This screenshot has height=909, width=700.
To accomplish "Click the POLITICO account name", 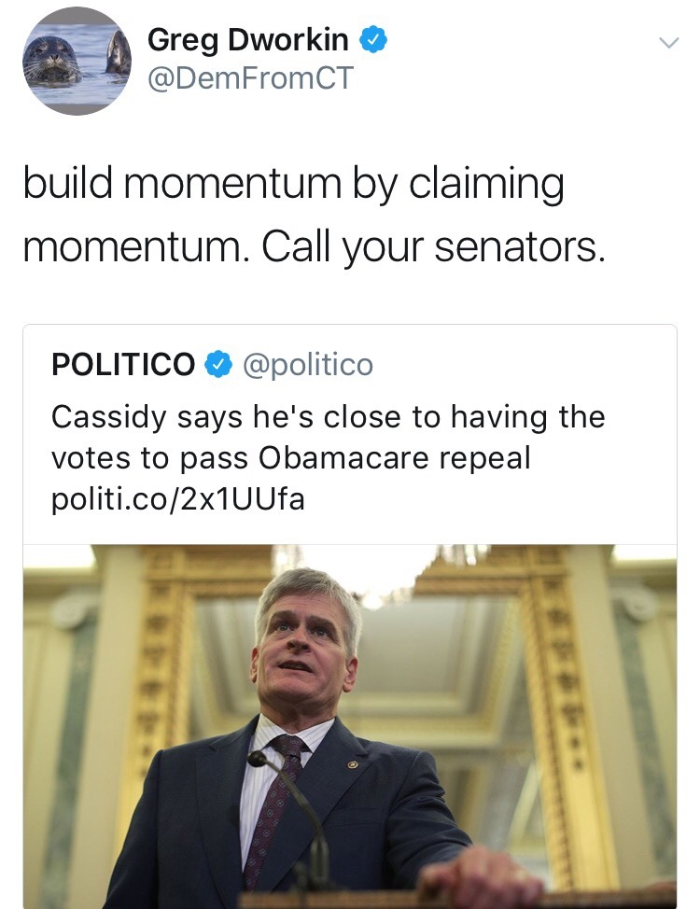I will [123, 364].
